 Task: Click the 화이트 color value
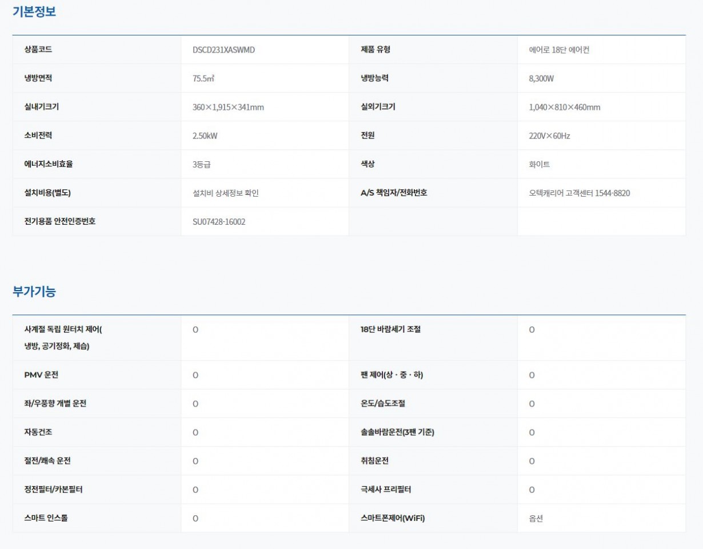[540, 165]
